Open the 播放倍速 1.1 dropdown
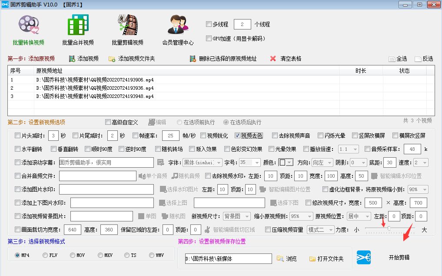Viewport: 442px width, 276px height. (x=349, y=149)
